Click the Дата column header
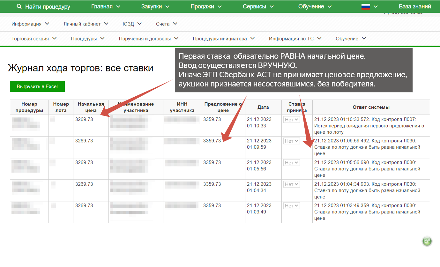Image resolution: width=440 pixels, height=267 pixels. tap(263, 107)
